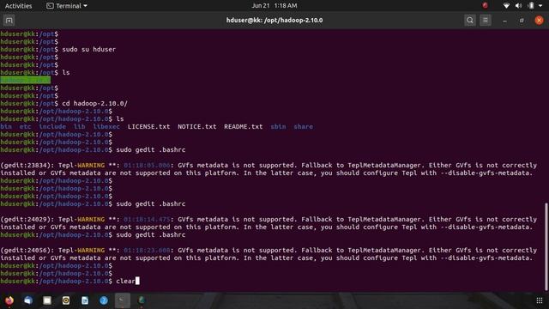Image resolution: width=549 pixels, height=309 pixels.
Task: Click the 'sbin' directory name
Action: tap(278, 126)
